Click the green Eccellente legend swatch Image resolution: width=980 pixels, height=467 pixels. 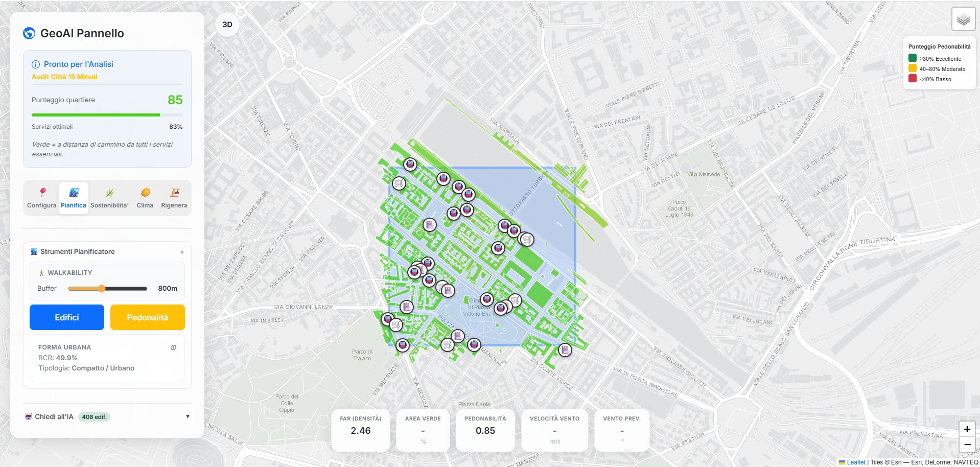click(x=913, y=58)
